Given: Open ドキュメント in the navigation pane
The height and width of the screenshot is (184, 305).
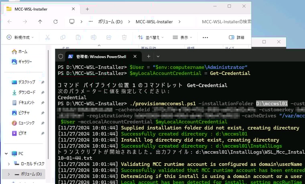Looking at the screenshot, I should click(23, 103).
